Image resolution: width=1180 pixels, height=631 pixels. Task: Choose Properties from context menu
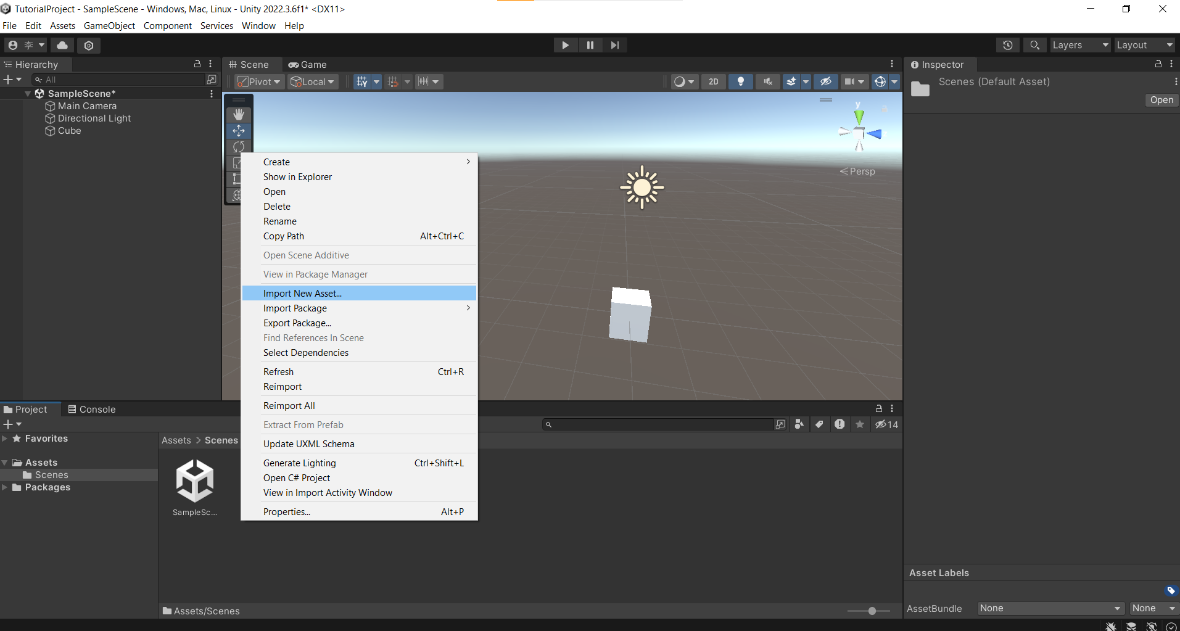pyautogui.click(x=359, y=512)
